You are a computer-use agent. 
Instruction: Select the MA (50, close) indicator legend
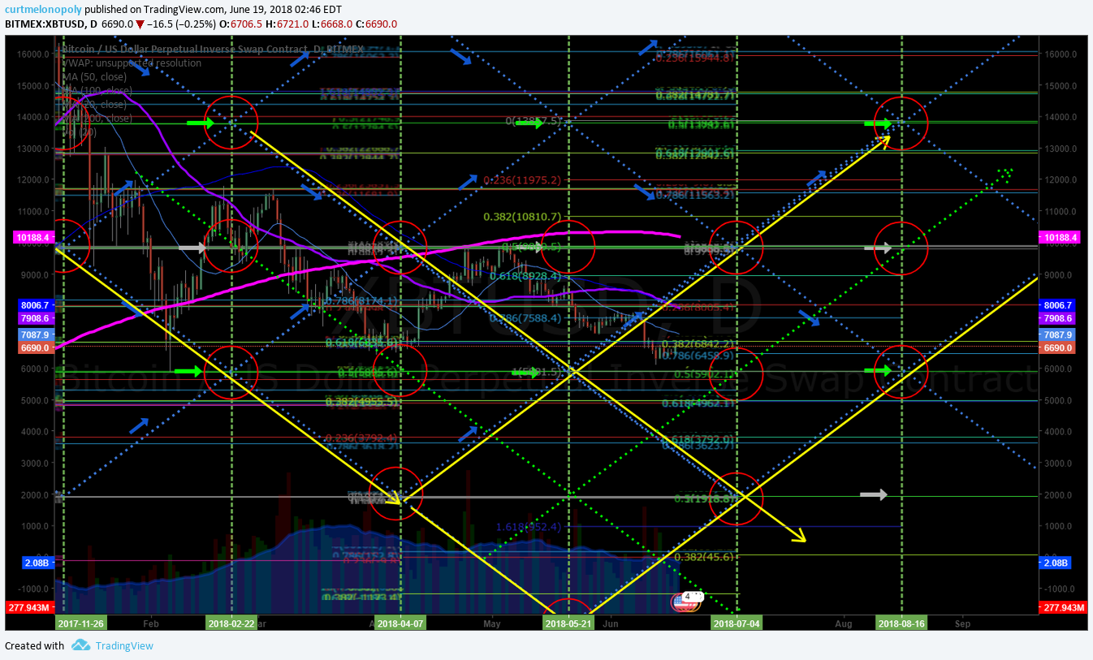coord(93,76)
